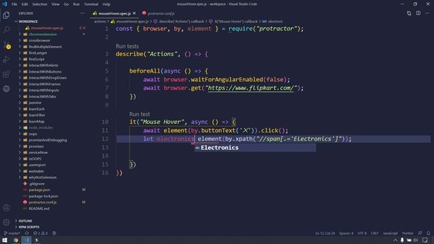Change end of line sequence CRLF
Screen dimensions: 434x244
(374, 233)
